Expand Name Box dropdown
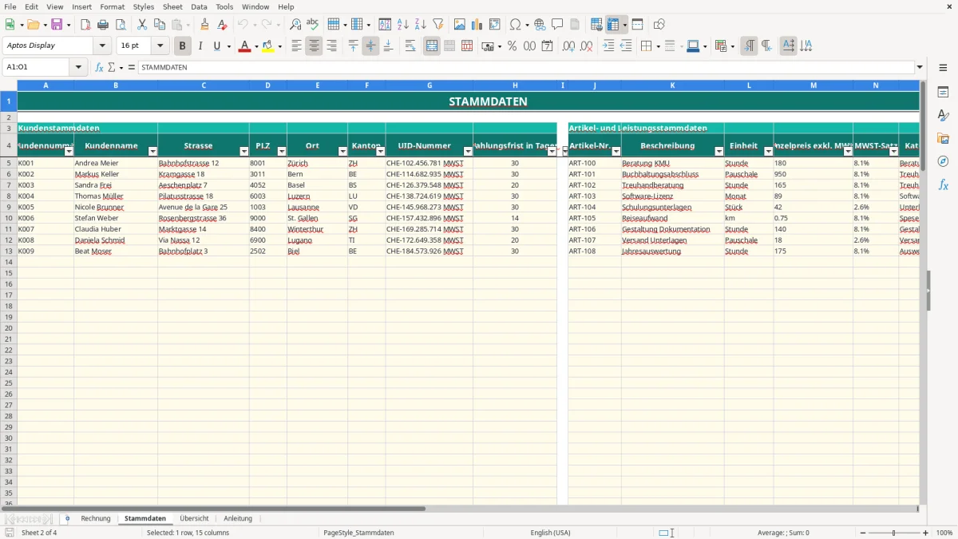The height and width of the screenshot is (539, 958). [78, 67]
